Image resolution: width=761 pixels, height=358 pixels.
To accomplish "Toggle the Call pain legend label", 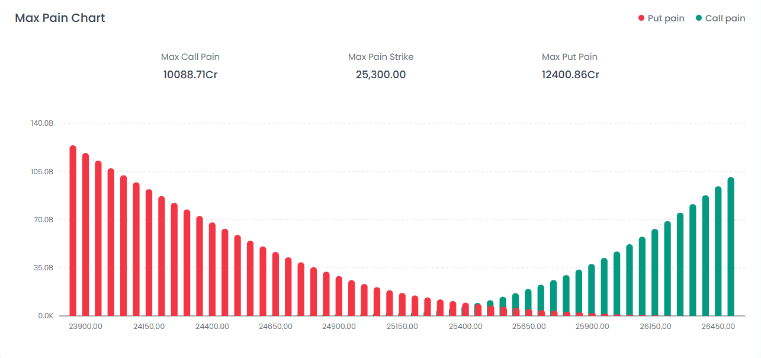I will [725, 18].
